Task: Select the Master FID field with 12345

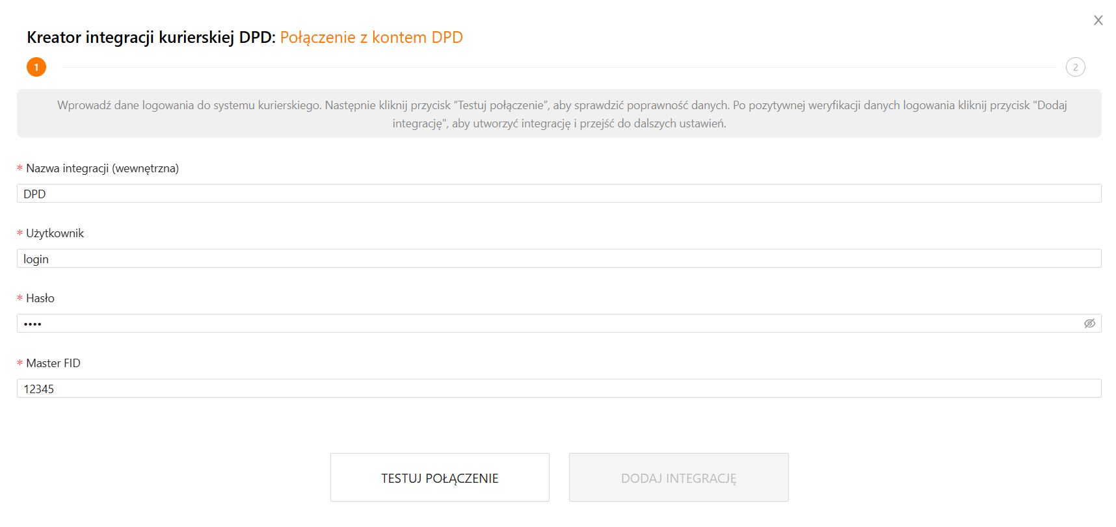Action: [x=558, y=389]
